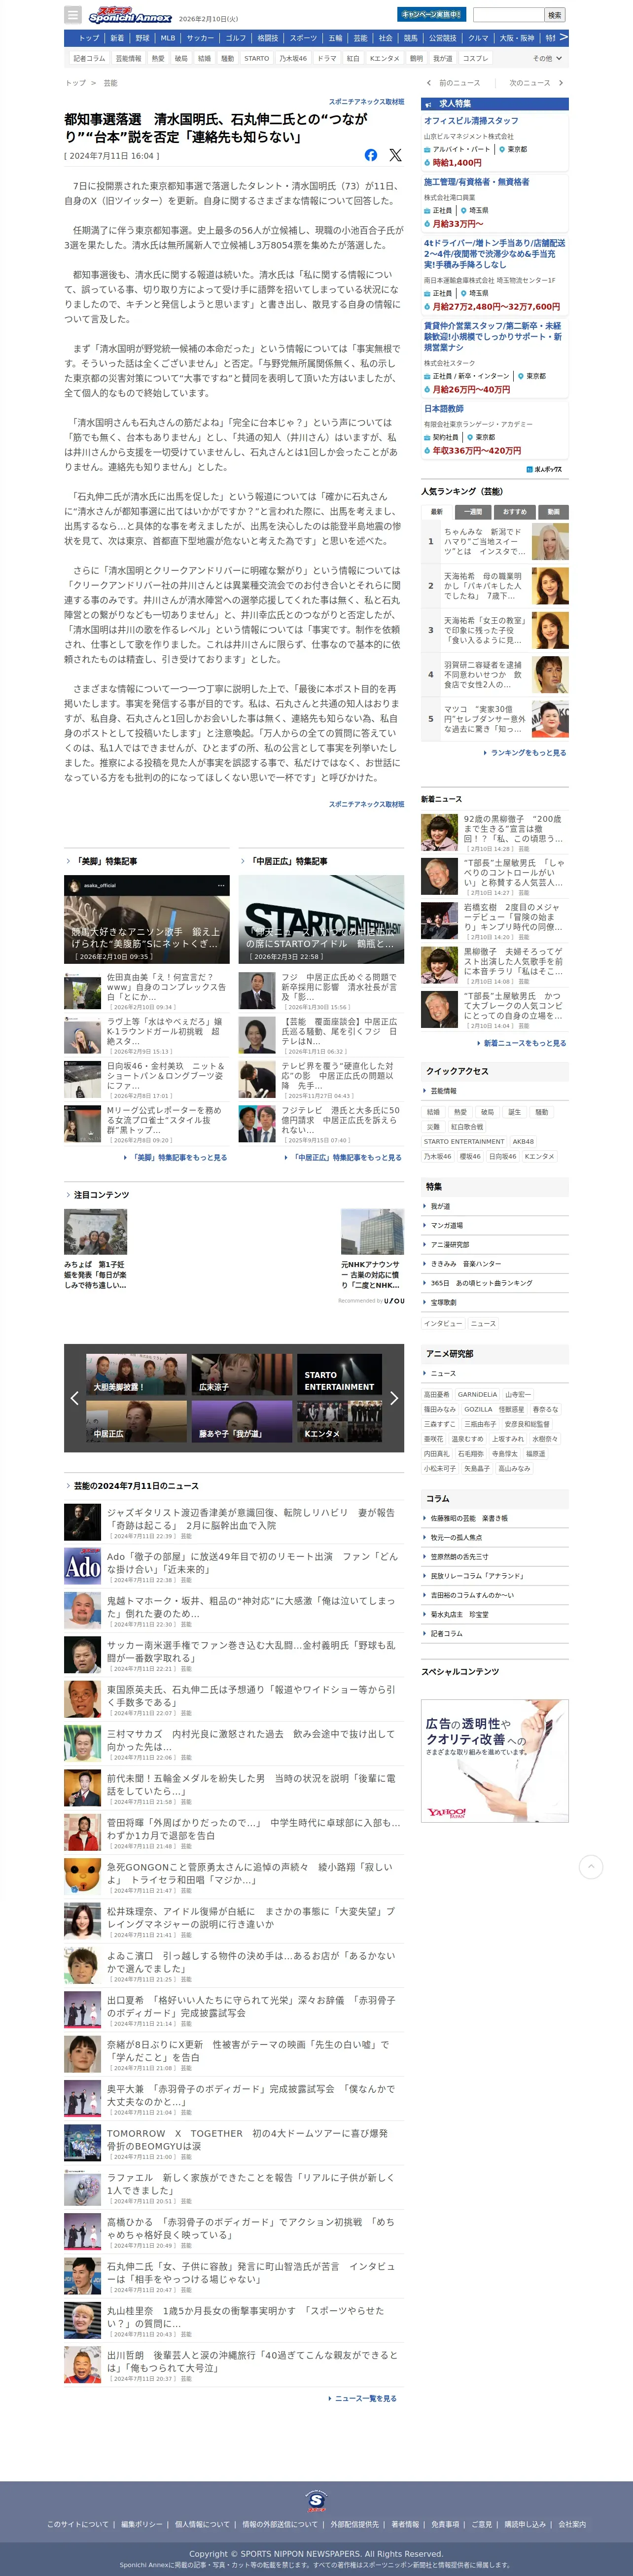Open 会社案内 footer link
633x2576 pixels.
tap(572, 2524)
